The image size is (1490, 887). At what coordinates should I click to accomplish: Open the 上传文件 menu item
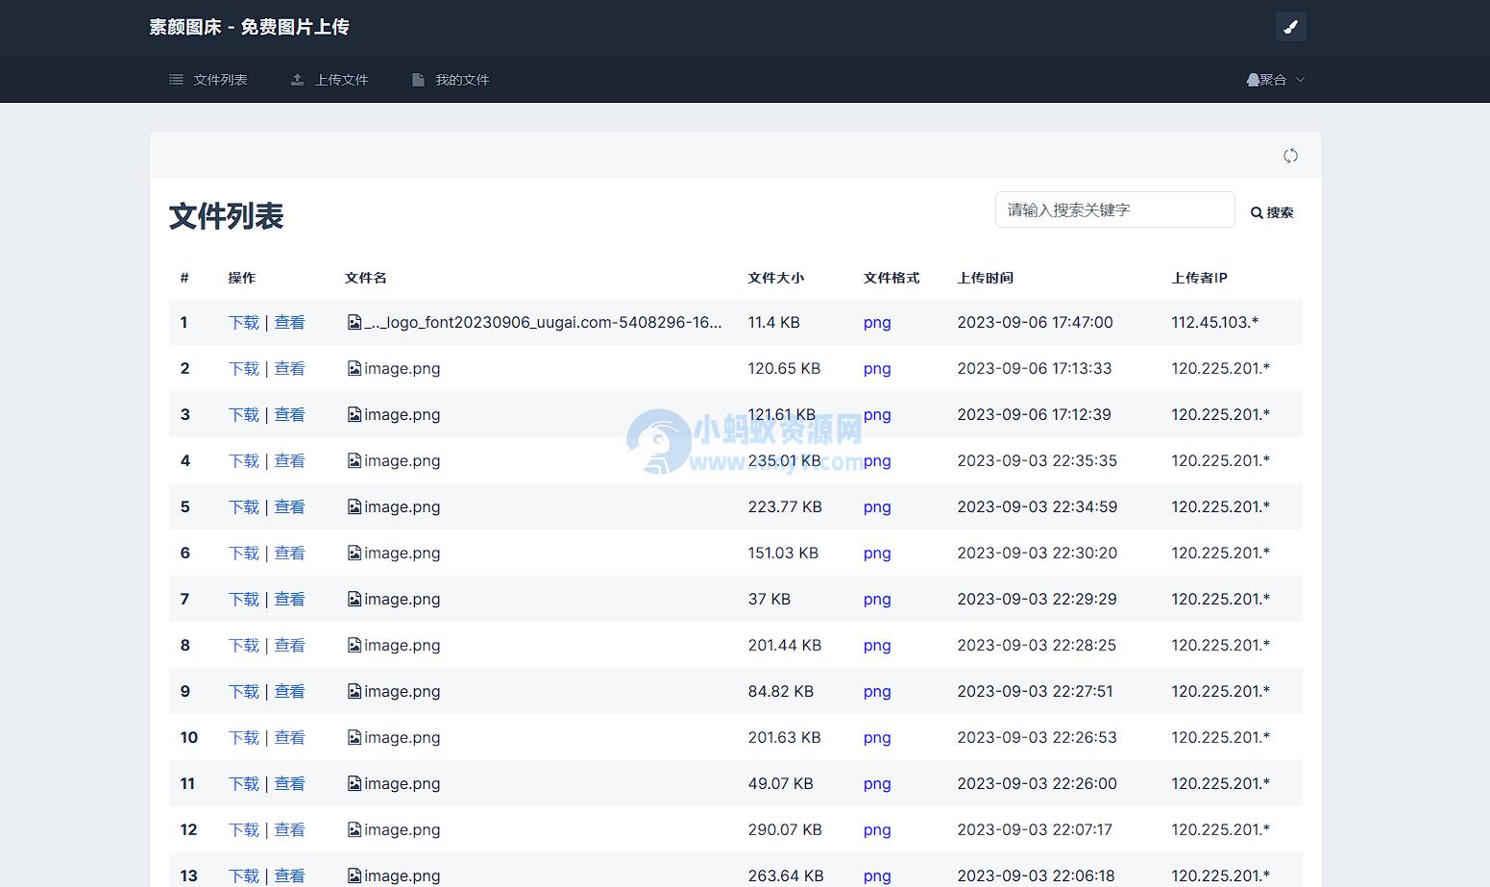(330, 80)
